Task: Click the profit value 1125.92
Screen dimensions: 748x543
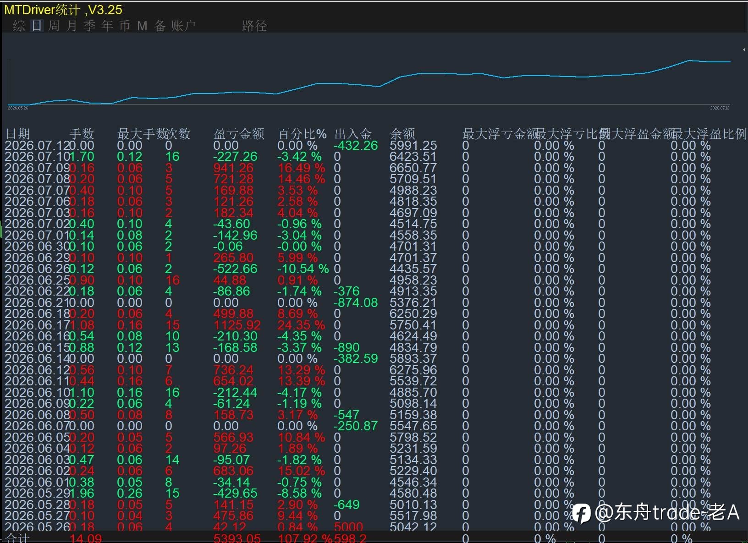Action: click(236, 325)
